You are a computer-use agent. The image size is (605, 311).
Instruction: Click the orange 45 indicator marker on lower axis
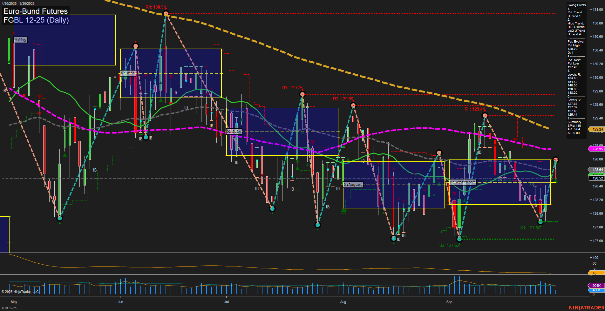[x=597, y=273]
